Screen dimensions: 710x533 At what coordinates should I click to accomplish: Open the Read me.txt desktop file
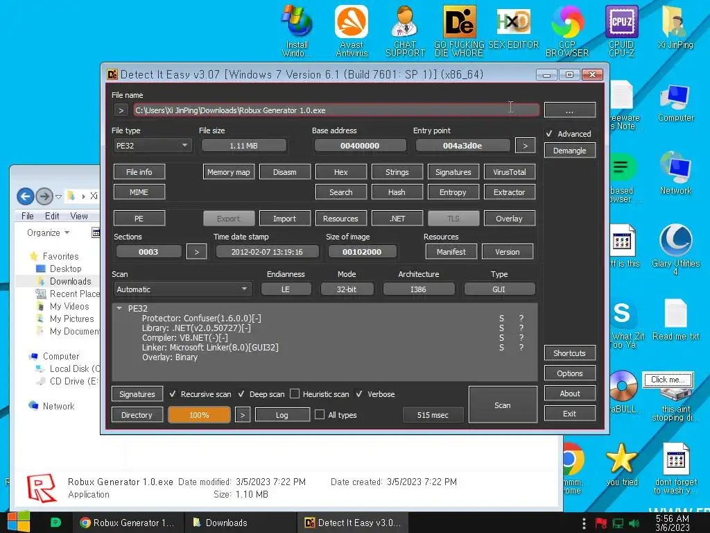pos(675,319)
